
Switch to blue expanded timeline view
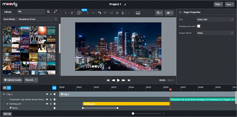coord(9,88)
